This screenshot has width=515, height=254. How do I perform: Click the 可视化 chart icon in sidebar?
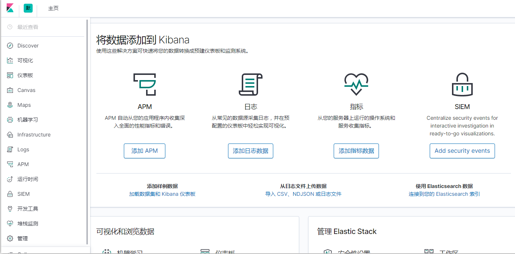pyautogui.click(x=10, y=60)
